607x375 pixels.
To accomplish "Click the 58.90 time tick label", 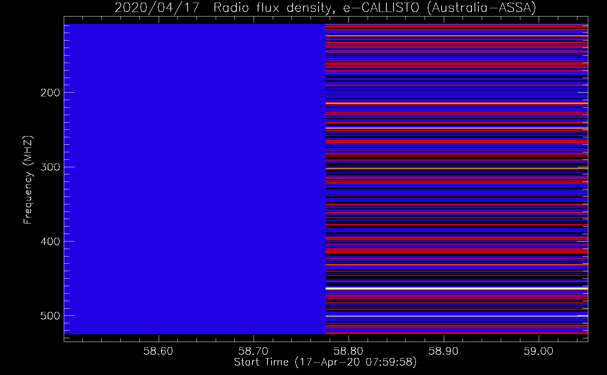I will point(444,351).
